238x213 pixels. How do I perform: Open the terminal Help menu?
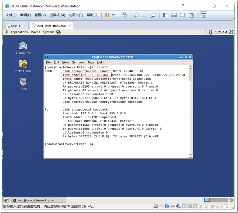click(x=100, y=62)
